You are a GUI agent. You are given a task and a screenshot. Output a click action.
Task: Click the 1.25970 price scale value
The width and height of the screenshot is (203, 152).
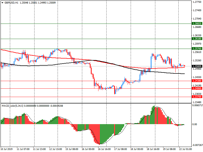coord(197,44)
